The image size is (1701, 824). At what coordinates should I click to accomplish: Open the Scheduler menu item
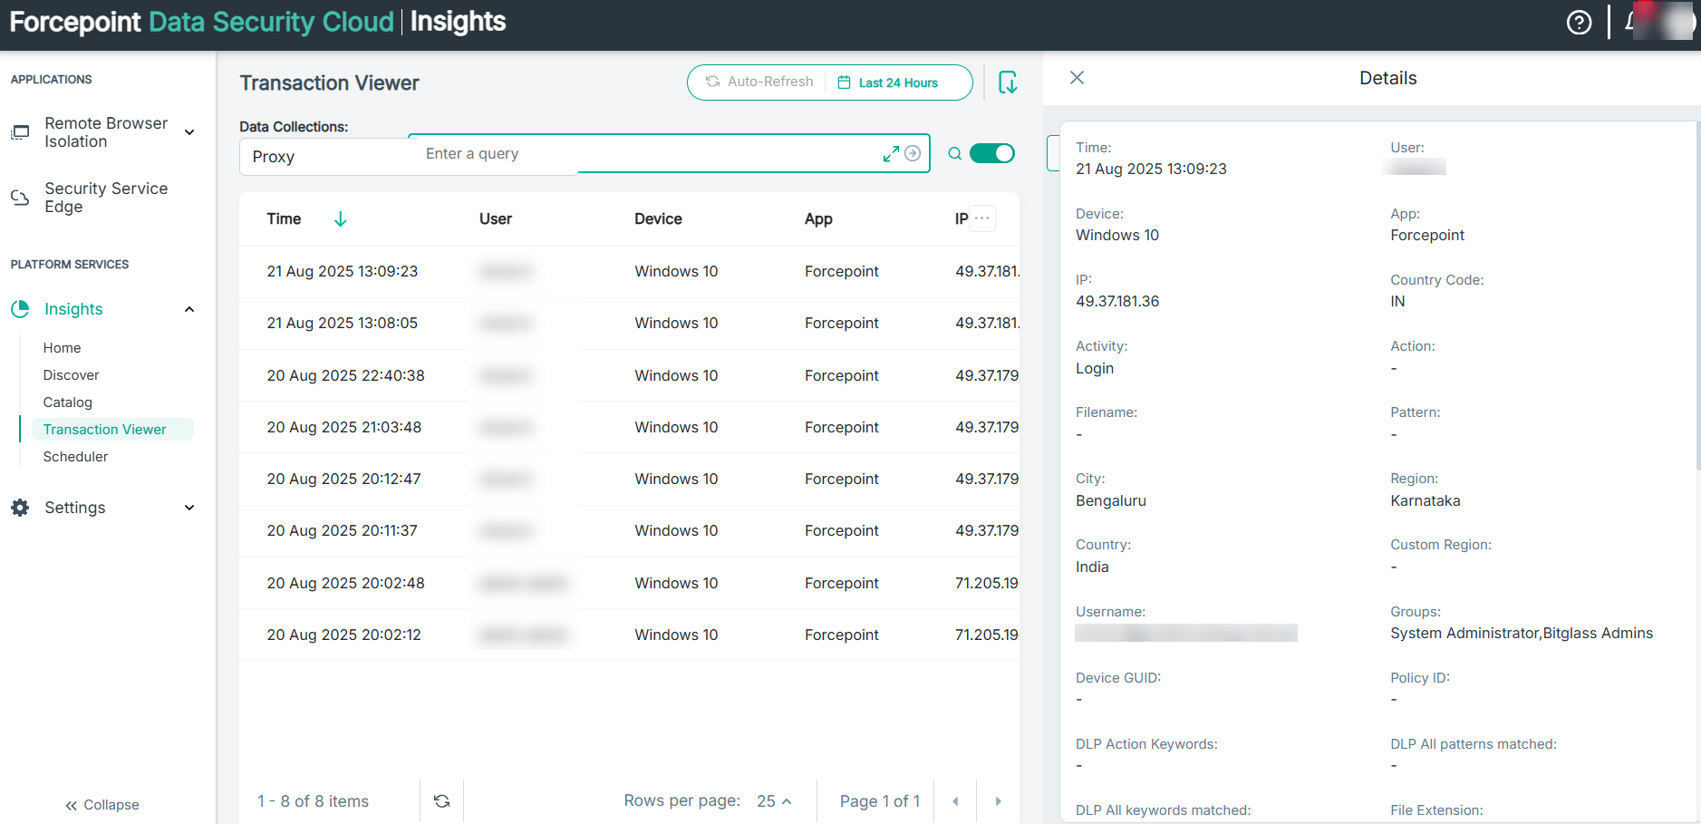pos(75,457)
